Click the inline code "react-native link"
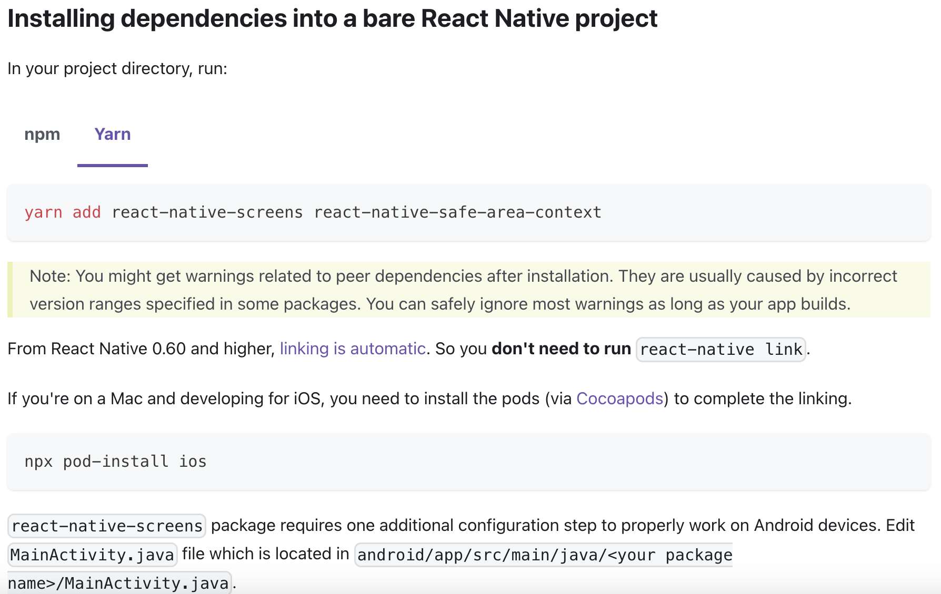This screenshot has height=594, width=941. [720, 350]
